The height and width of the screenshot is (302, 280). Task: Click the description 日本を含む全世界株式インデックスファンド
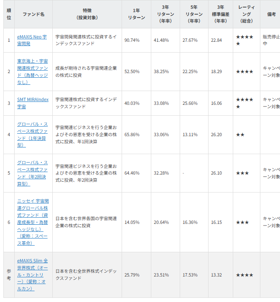tap(86, 275)
